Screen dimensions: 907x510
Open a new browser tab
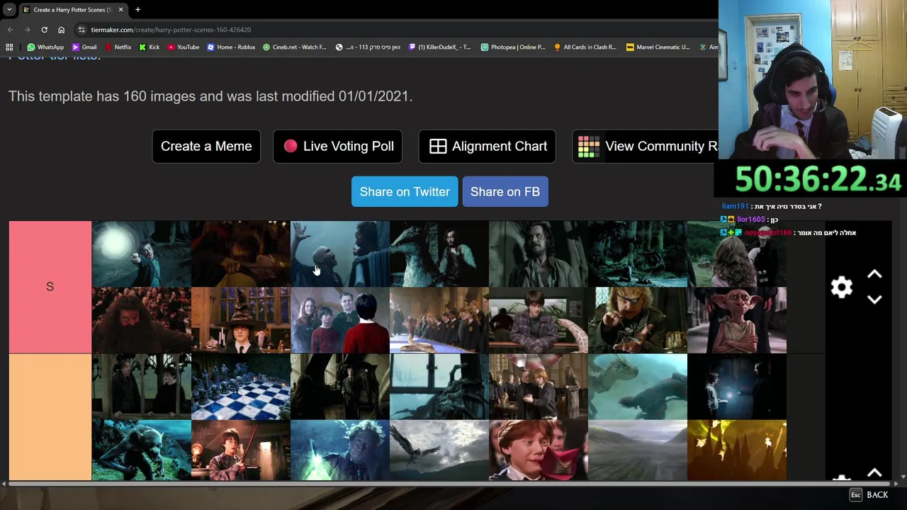pos(137,10)
